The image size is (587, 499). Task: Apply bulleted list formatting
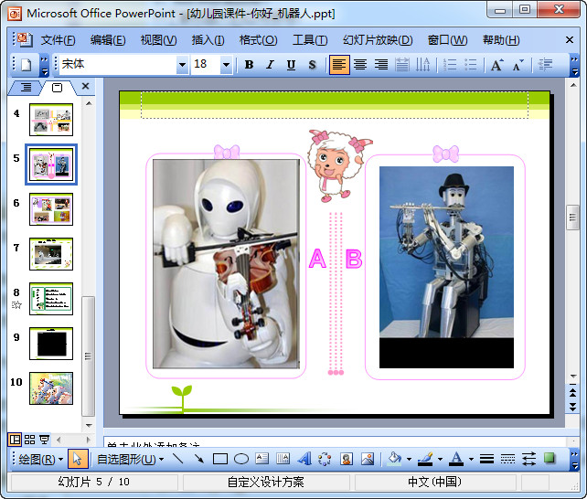[x=471, y=65]
